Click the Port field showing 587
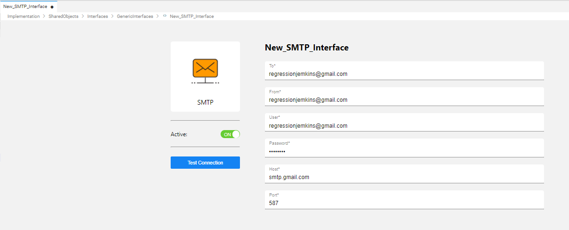This screenshot has width=569, height=230. (404, 203)
